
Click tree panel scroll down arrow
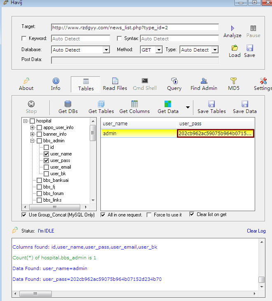pyautogui.click(x=93, y=200)
